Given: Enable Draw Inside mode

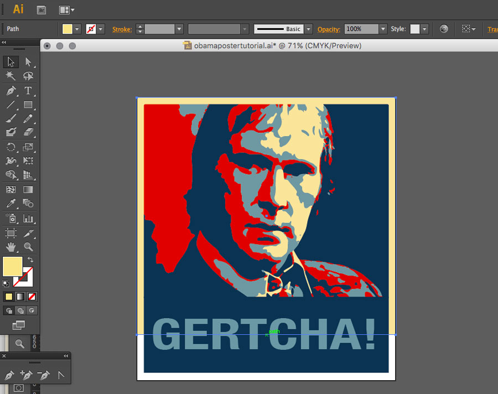Looking at the screenshot, I should click(x=32, y=310).
